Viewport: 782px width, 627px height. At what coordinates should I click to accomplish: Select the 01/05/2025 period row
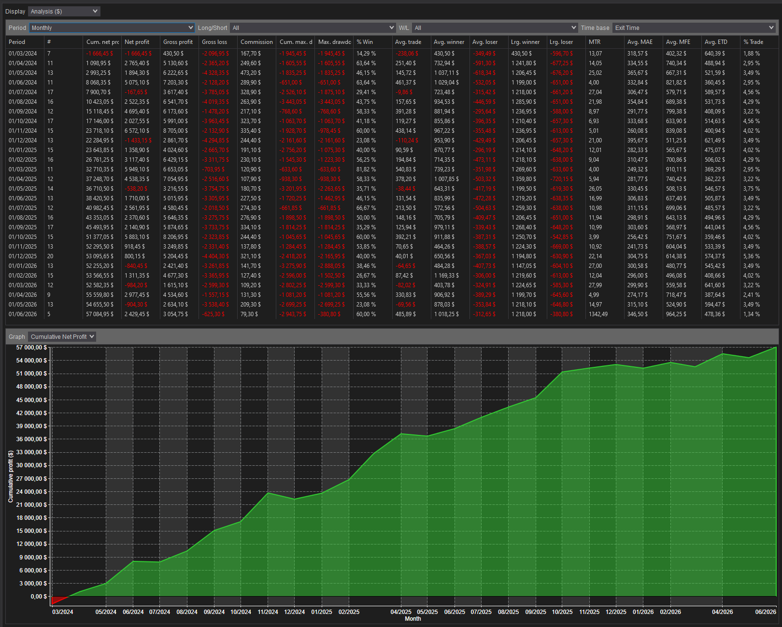point(392,189)
